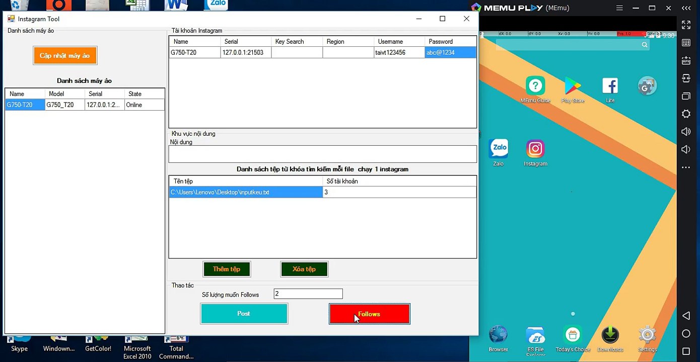Expand the MEmu sidebar more options ellipsis

686,167
